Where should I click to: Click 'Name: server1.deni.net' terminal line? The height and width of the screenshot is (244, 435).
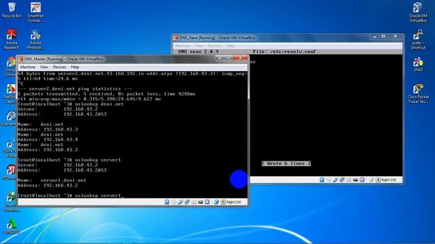[x=52, y=180]
